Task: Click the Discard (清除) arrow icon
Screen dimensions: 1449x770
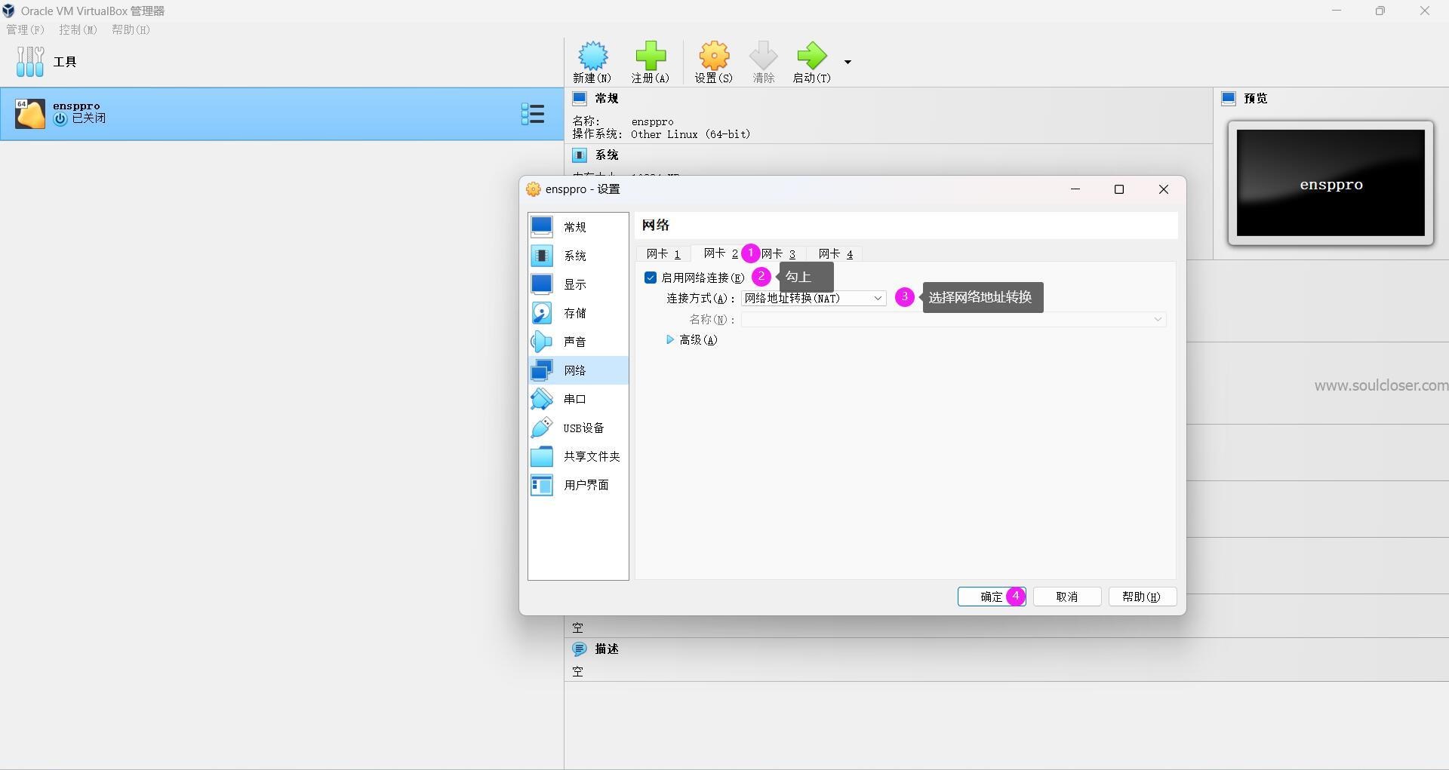Action: (763, 56)
